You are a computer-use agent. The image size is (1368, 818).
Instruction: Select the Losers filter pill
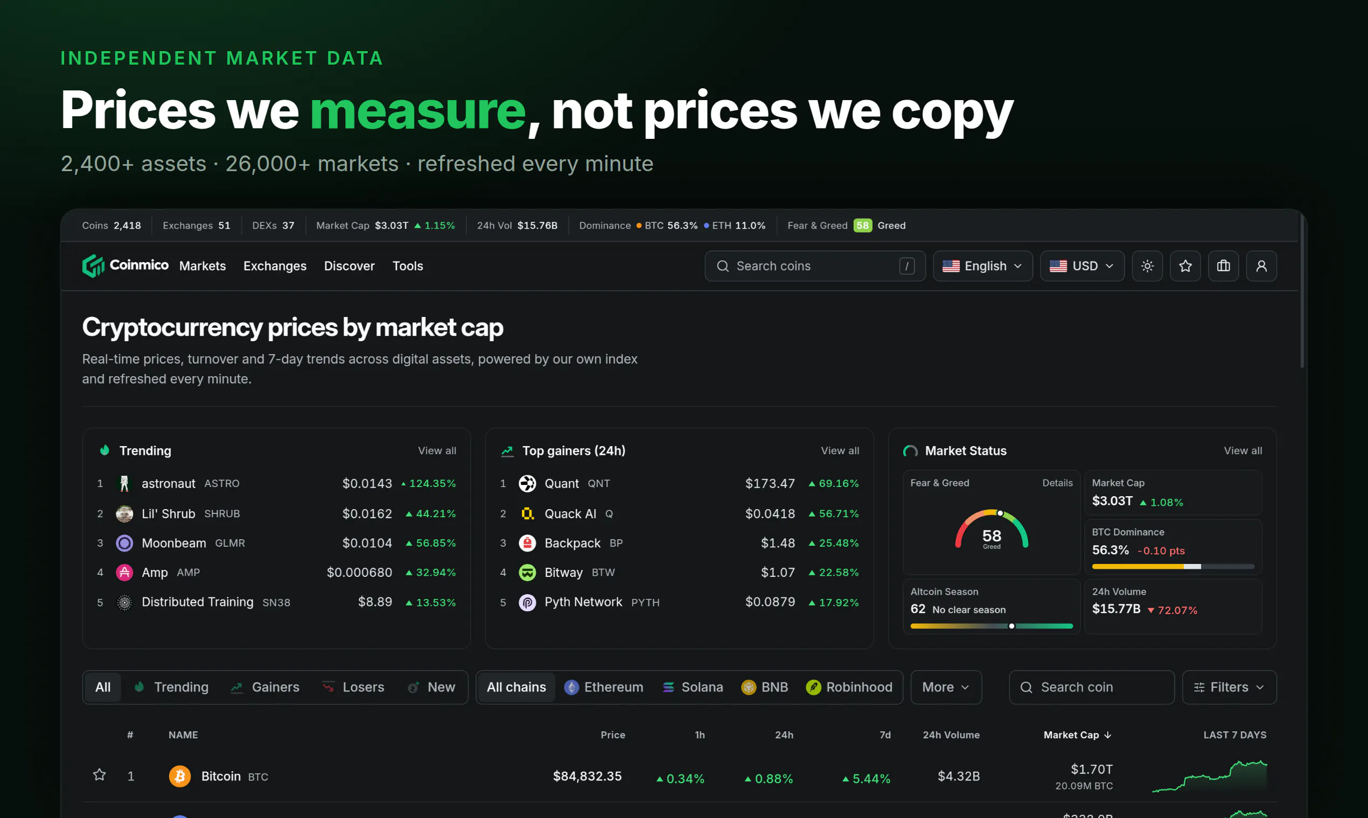[x=353, y=687]
